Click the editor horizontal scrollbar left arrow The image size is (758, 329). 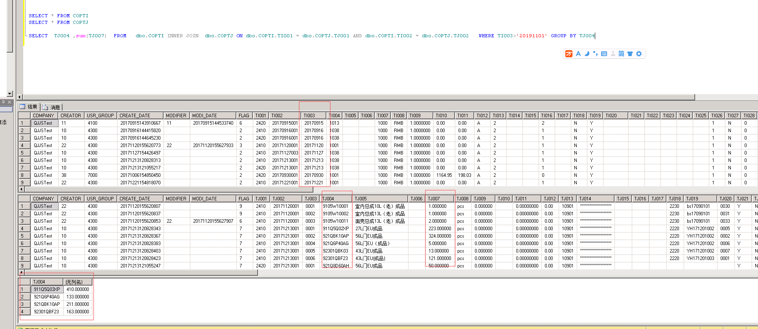[x=20, y=97]
